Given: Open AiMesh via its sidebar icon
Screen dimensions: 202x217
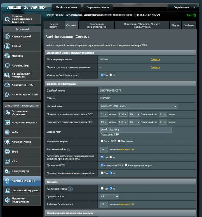Looking at the screenshot, I should point(7,46).
